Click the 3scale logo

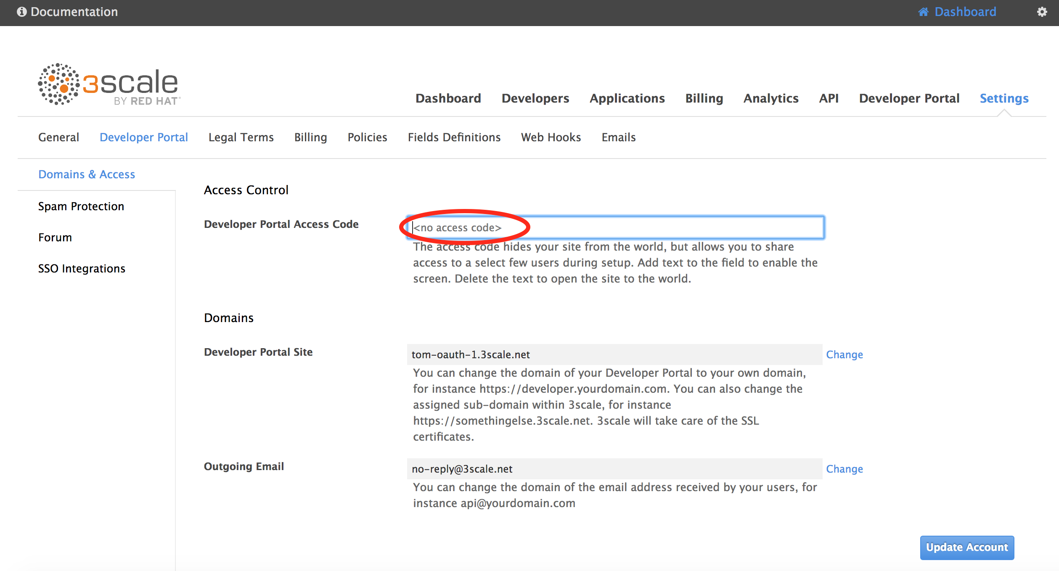(x=109, y=85)
